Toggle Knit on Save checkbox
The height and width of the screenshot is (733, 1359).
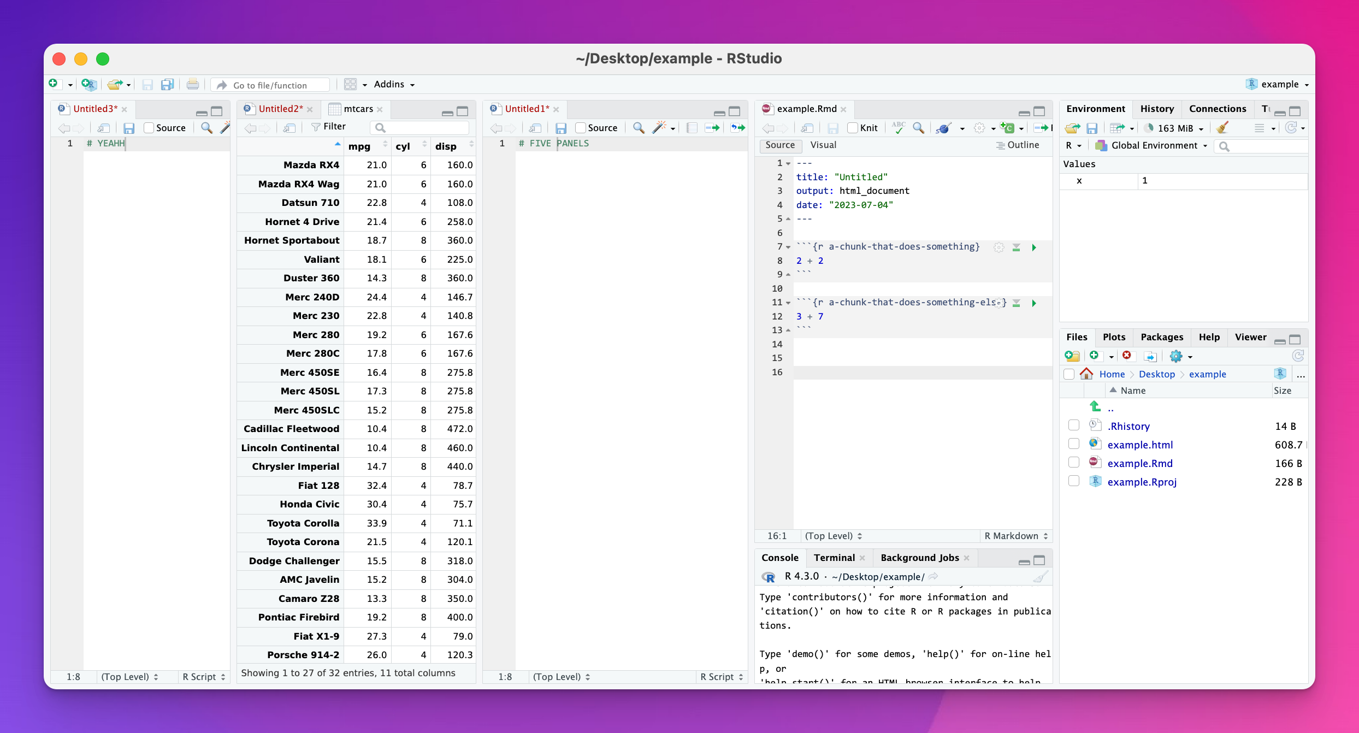(x=853, y=128)
